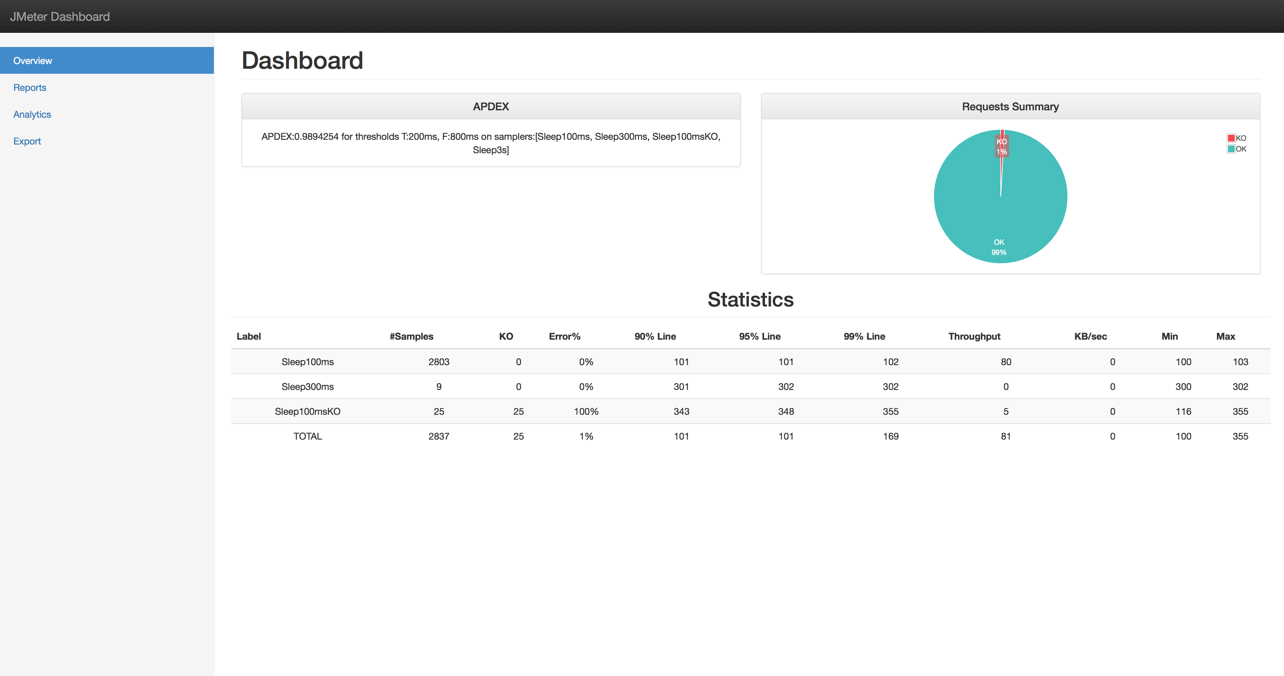Sort by the #Samples column header
This screenshot has width=1284, height=676.
tap(411, 337)
